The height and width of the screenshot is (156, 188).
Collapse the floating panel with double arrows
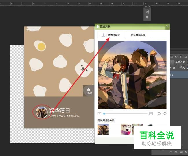[146, 6]
